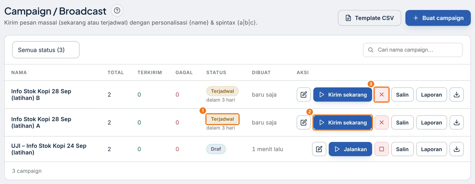
Task: Click the AKSI column header
Action: [x=303, y=72]
